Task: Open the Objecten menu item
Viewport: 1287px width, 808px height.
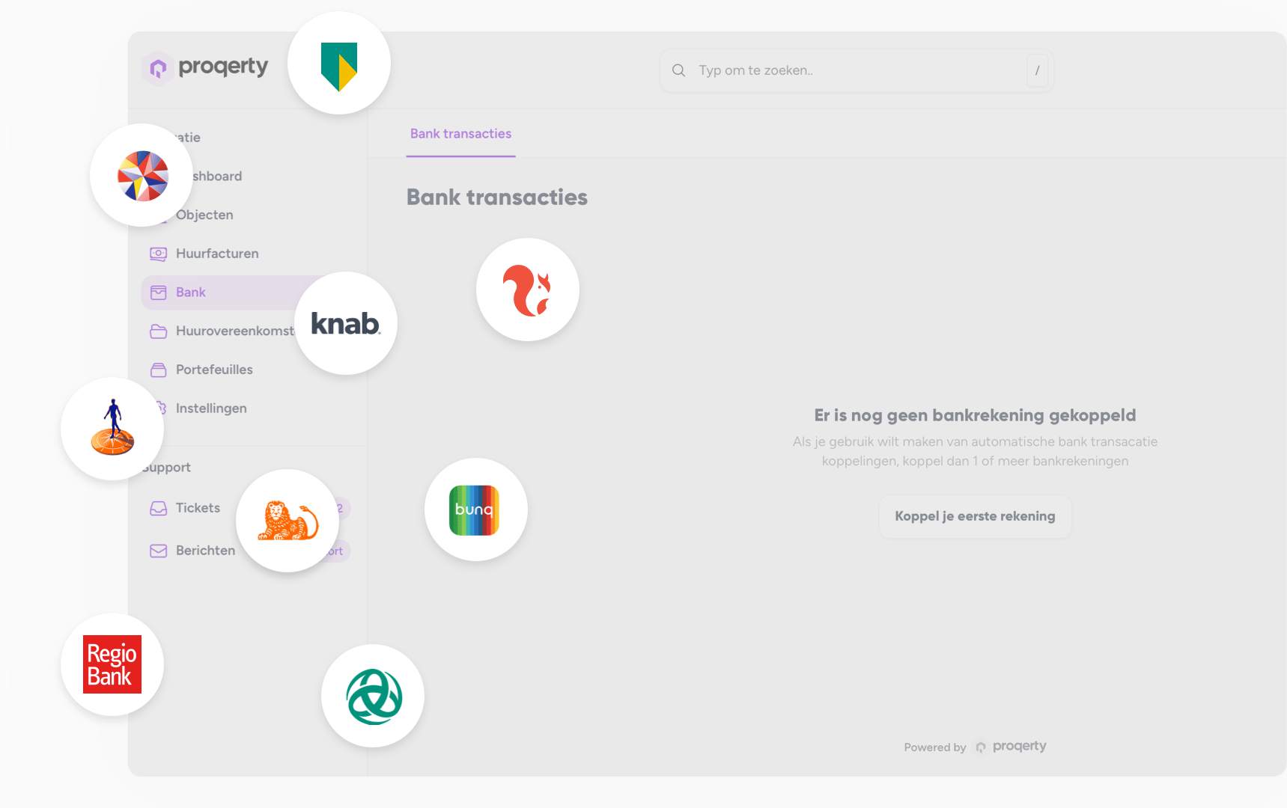Action: [204, 215]
